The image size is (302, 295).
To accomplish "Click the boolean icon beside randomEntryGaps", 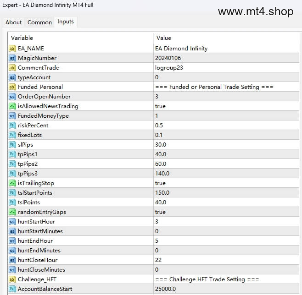I will (12, 212).
